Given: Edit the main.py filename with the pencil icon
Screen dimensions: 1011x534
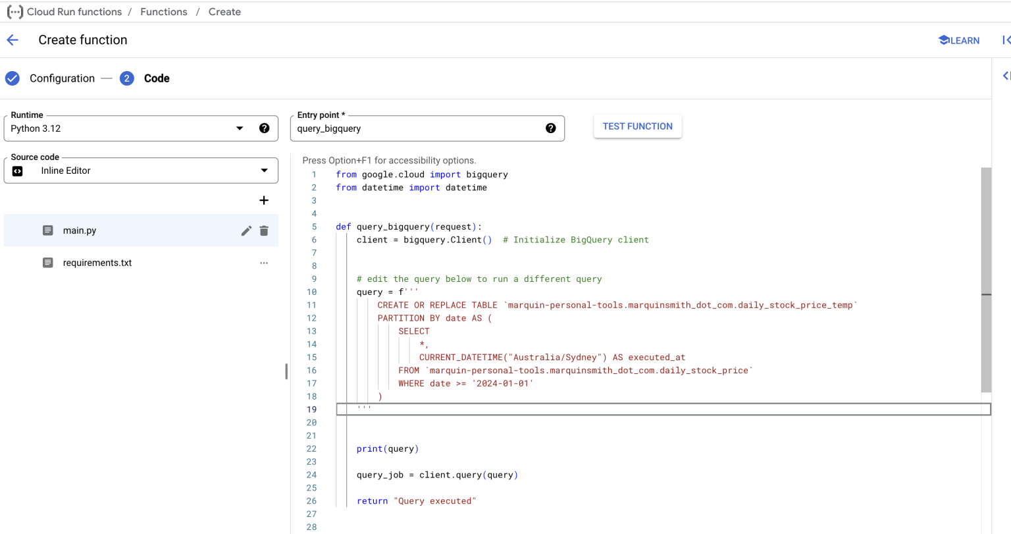Looking at the screenshot, I should point(246,230).
